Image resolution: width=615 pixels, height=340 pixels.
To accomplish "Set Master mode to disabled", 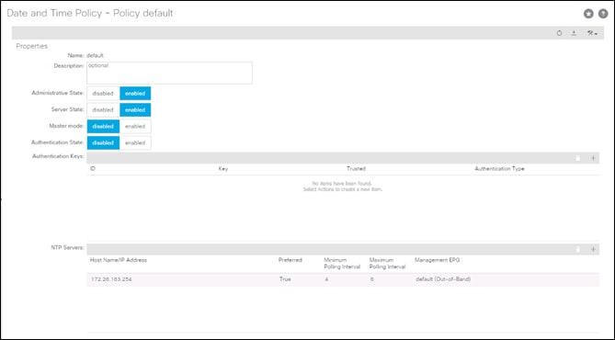I will click(103, 126).
